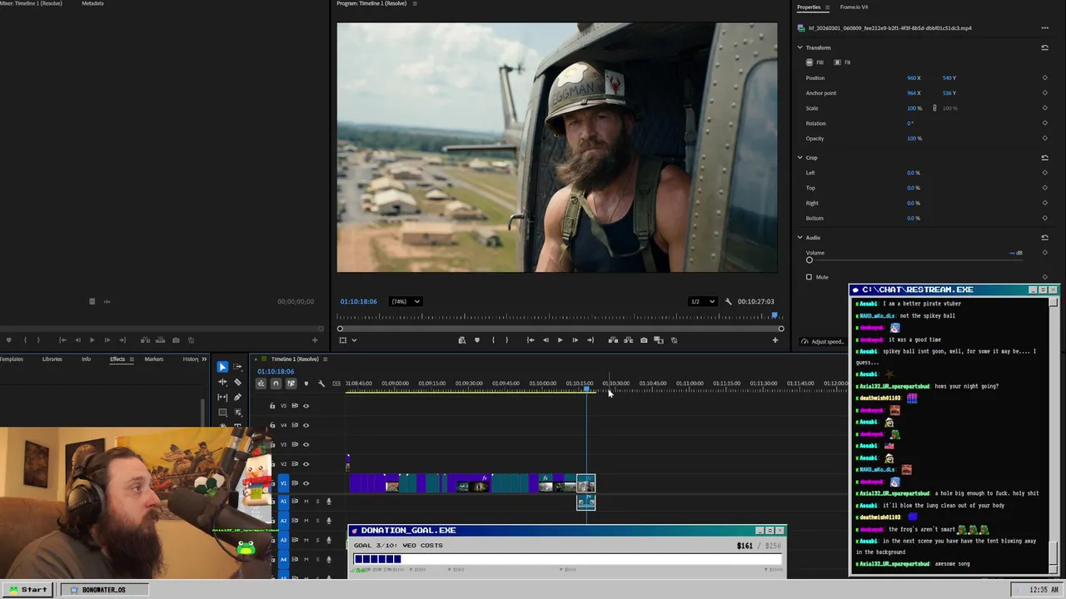
Task: Open the Info tab
Action: 86,359
